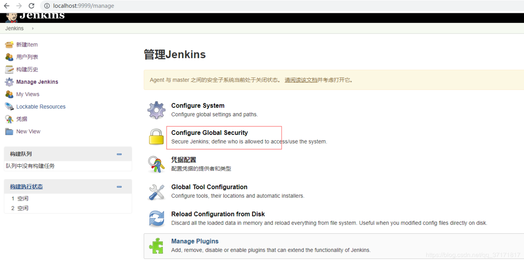This screenshot has height=262, width=524.
Task: Click the site info icon in address bar
Action: click(47, 6)
